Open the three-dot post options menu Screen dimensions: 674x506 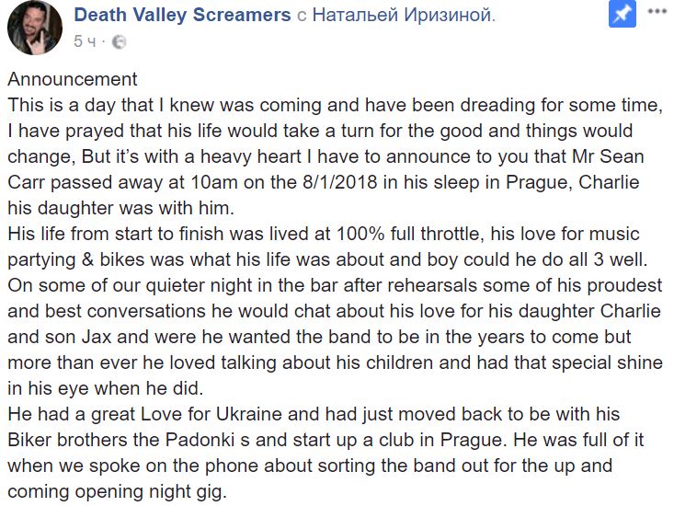pos(657,12)
